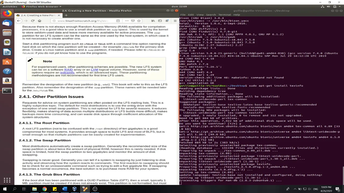Close the Creating a New Partition tab
The image size is (344, 193).
pos(59,15)
